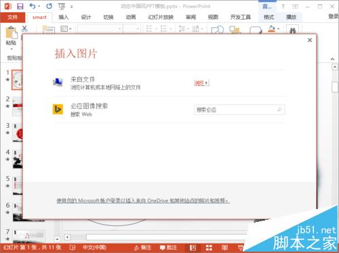Switch to the 格式 contextual tab
The image size is (339, 253).
(269, 17)
